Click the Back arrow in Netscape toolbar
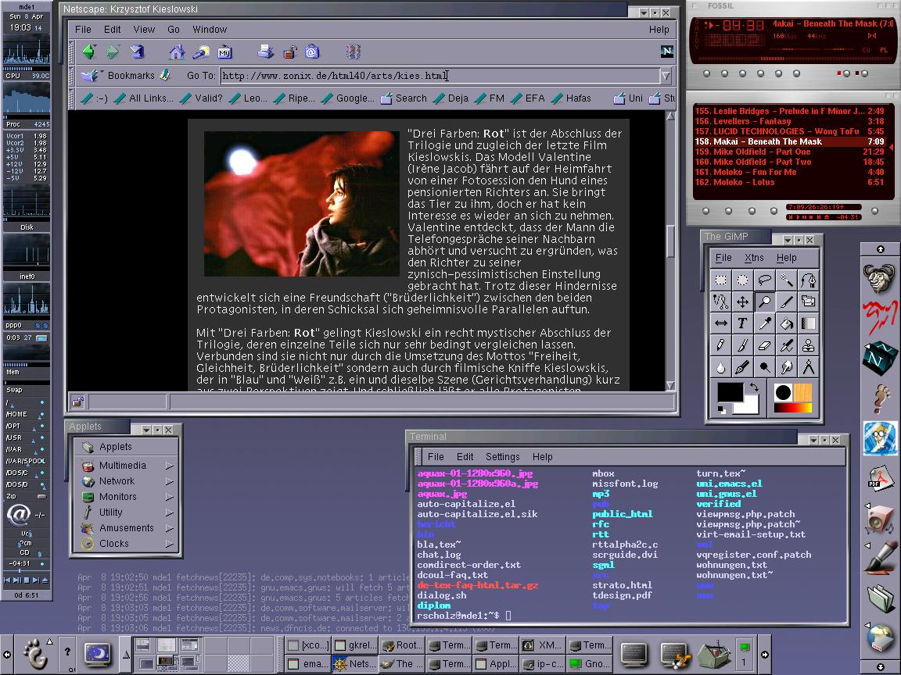901x675 pixels. [89, 52]
